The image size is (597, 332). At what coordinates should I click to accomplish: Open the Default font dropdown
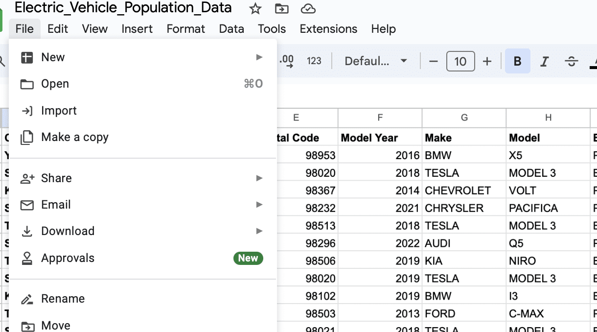376,61
